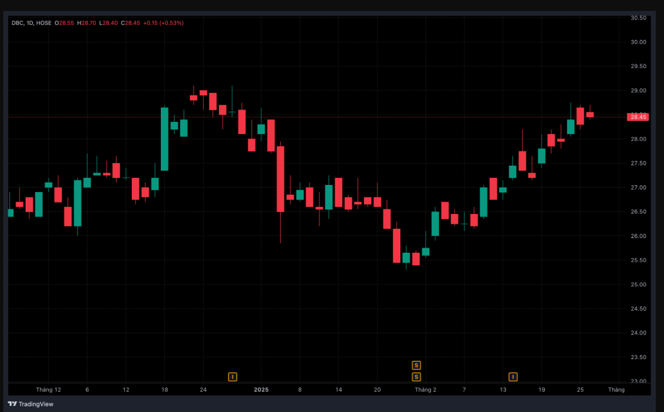Click the I event marker above date 13
This screenshot has height=412, width=664.
point(513,376)
